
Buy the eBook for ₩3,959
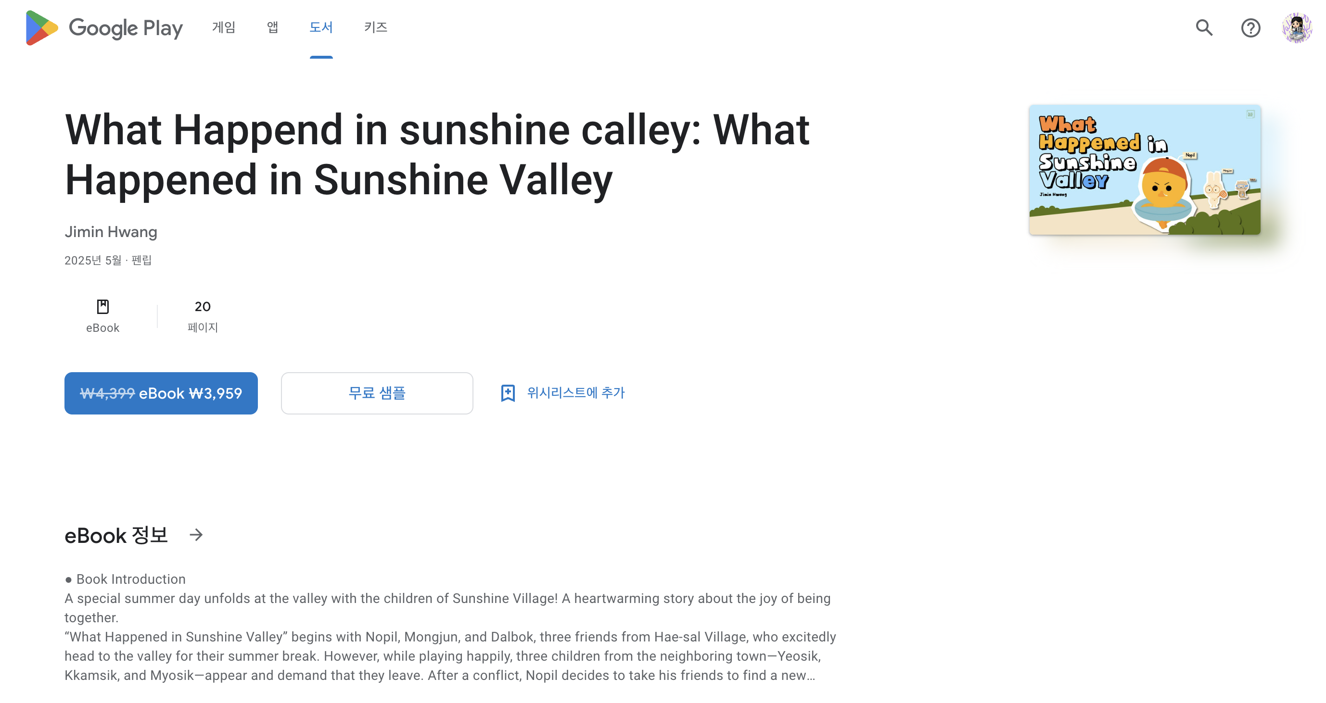pyautogui.click(x=161, y=393)
